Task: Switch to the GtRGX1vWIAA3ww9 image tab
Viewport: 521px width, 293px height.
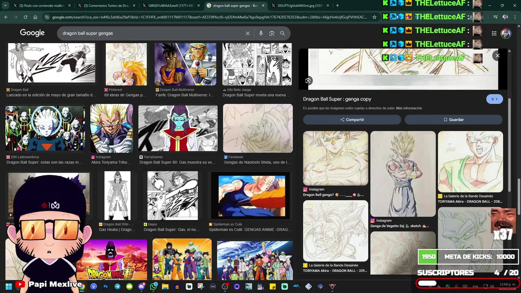Action: tap(171, 6)
